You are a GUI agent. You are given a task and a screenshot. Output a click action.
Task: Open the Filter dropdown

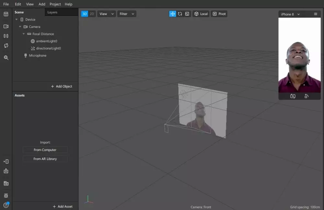(127, 14)
